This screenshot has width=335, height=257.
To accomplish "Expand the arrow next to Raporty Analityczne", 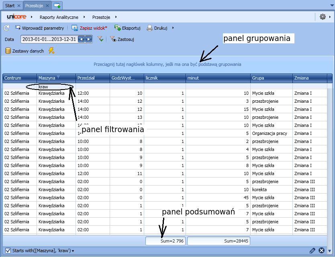I will tap(84, 17).
